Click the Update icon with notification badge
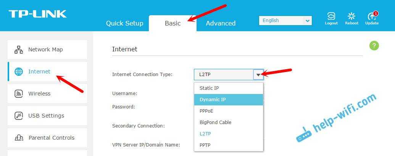This screenshot has height=156, width=395. [x=372, y=16]
